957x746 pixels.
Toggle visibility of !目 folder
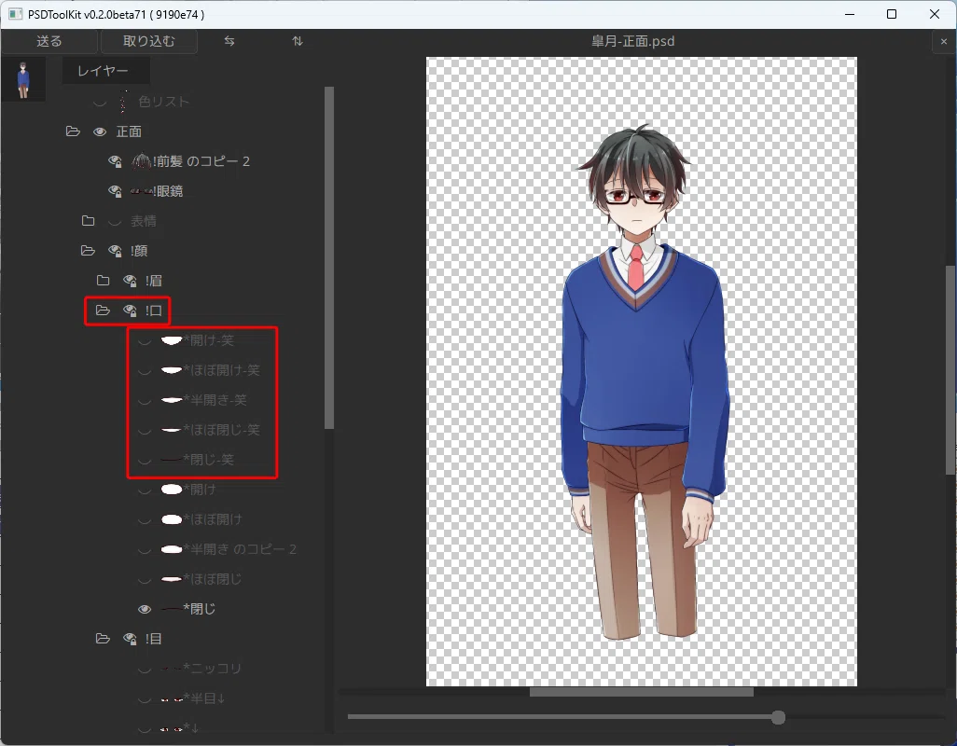[130, 639]
